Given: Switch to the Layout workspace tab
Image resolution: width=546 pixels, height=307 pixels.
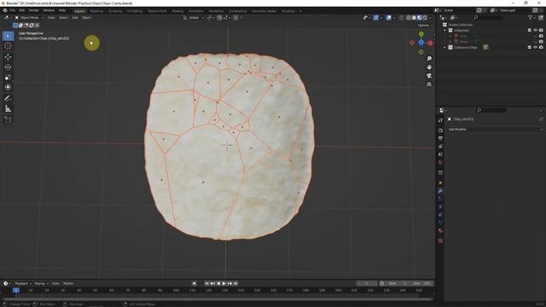Looking at the screenshot, I should pos(79,11).
